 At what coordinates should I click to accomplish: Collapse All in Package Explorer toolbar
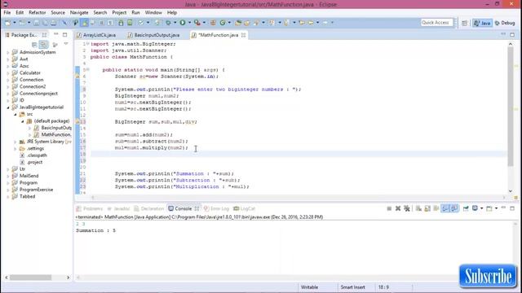[x=34, y=45]
